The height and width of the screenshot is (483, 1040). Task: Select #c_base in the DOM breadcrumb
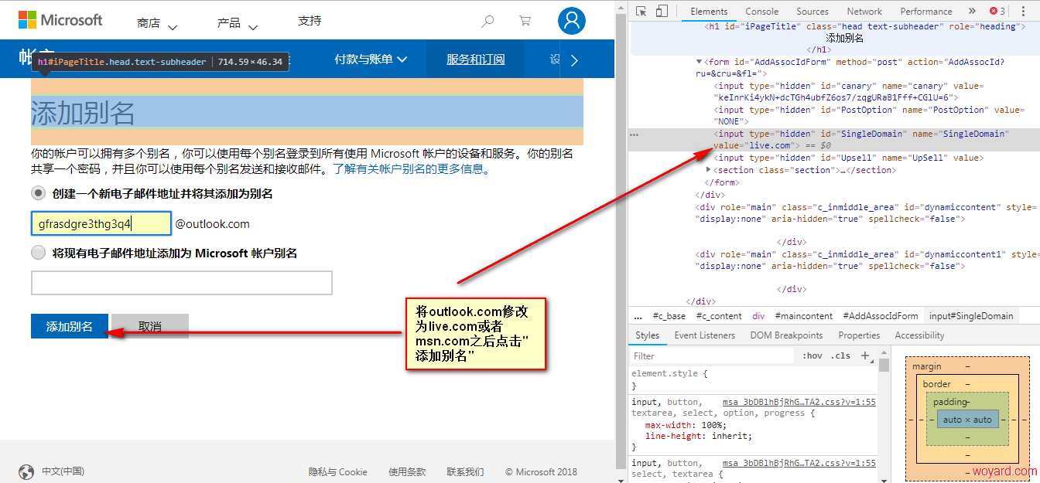coord(669,316)
